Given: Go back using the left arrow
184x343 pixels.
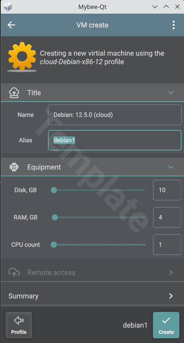Looking at the screenshot, I should pos(11,25).
